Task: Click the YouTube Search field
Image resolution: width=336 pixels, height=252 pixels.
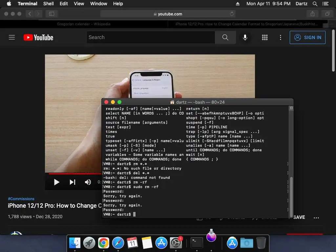Action: tap(151, 37)
